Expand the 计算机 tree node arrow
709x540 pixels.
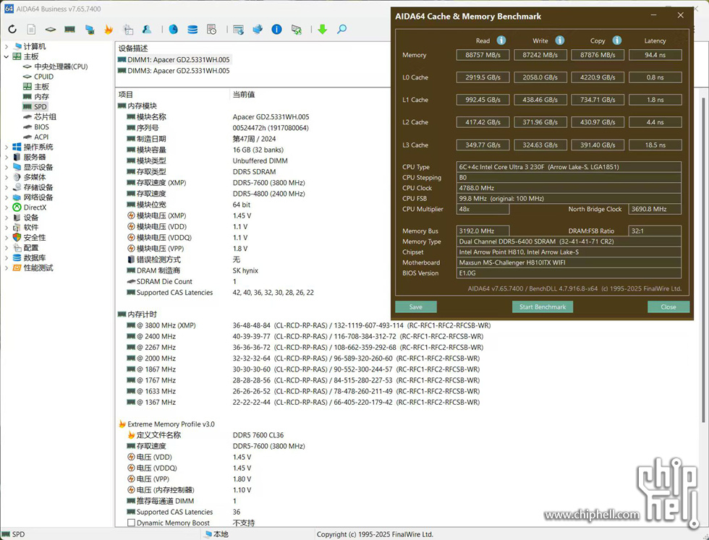pyautogui.click(x=7, y=46)
